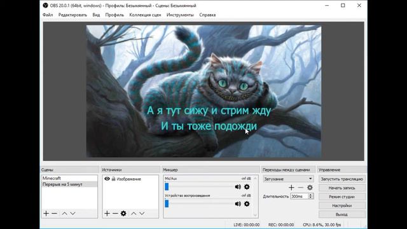The image size is (407, 229).
Task: Toggle lock icon of Изображение source
Action: [113, 179]
